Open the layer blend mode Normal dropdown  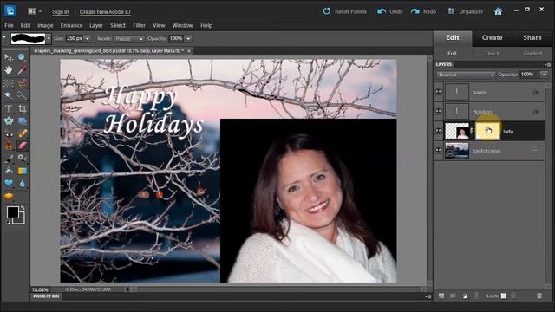(x=466, y=75)
